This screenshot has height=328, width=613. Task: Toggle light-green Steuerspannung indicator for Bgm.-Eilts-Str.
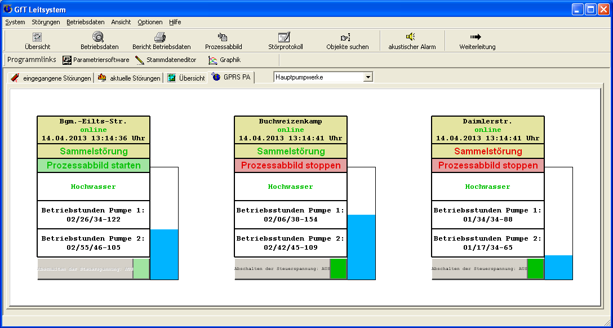click(141, 269)
